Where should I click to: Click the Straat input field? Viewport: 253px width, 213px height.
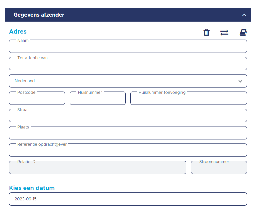pos(128,115)
